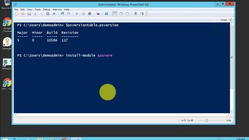This screenshot has height=140, width=249.
Task: Click the revision value 117
Action: click(x=65, y=40)
